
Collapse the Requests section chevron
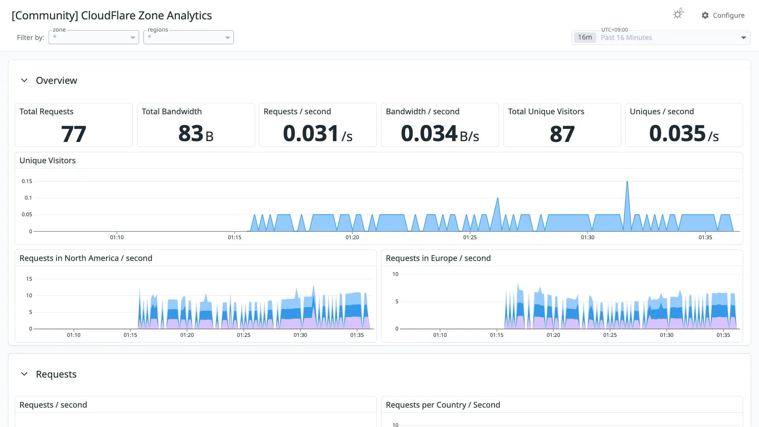[24, 374]
